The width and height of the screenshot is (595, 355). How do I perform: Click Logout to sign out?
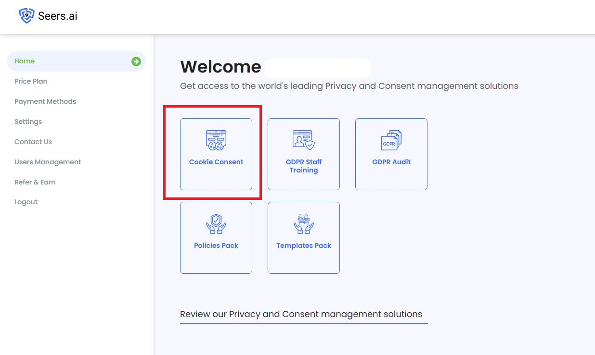click(x=26, y=202)
